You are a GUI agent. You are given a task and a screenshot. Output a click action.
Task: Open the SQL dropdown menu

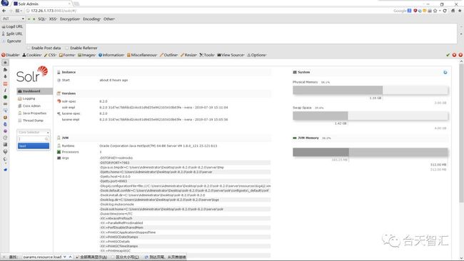pyautogui.click(x=42, y=19)
